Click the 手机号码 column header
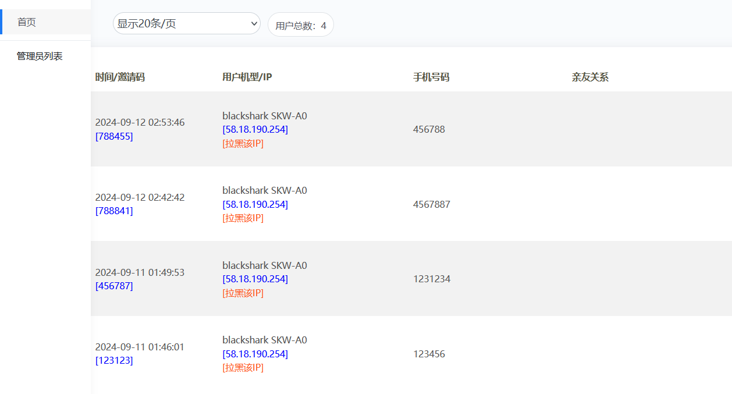The width and height of the screenshot is (732, 394). pyautogui.click(x=431, y=77)
